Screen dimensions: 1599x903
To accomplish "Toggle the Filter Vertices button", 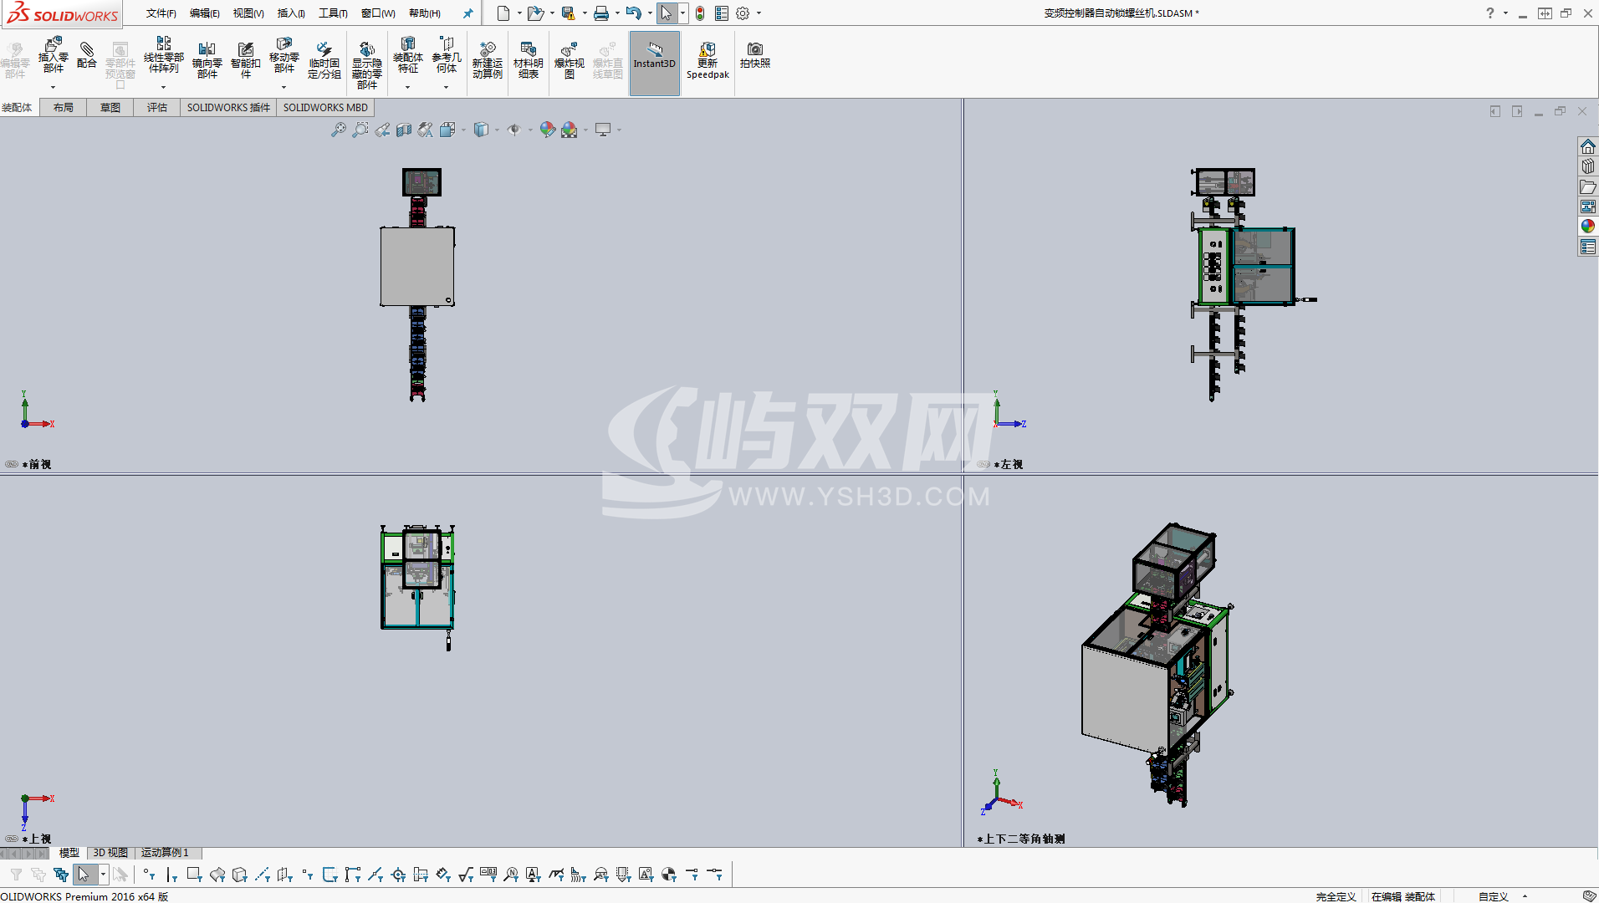I will pyautogui.click(x=149, y=875).
